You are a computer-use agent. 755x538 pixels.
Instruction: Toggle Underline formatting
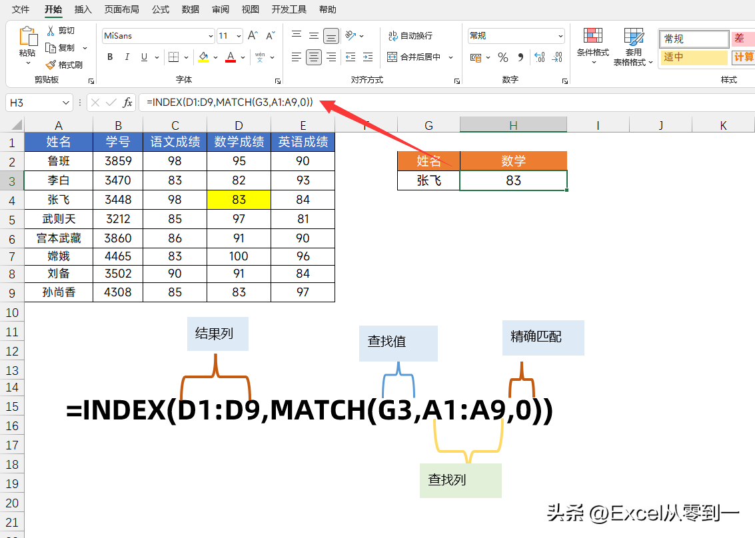click(144, 57)
